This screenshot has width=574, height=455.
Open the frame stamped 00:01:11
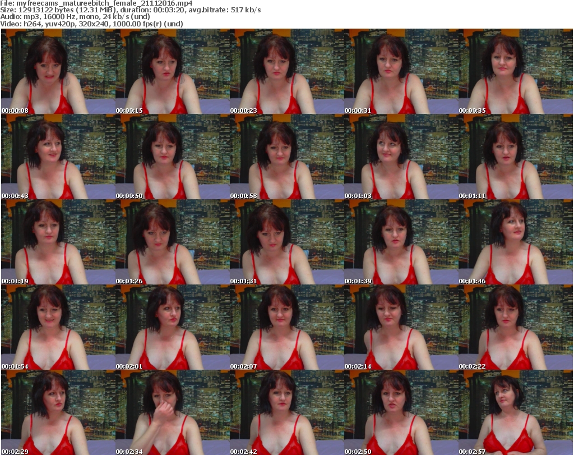516,157
